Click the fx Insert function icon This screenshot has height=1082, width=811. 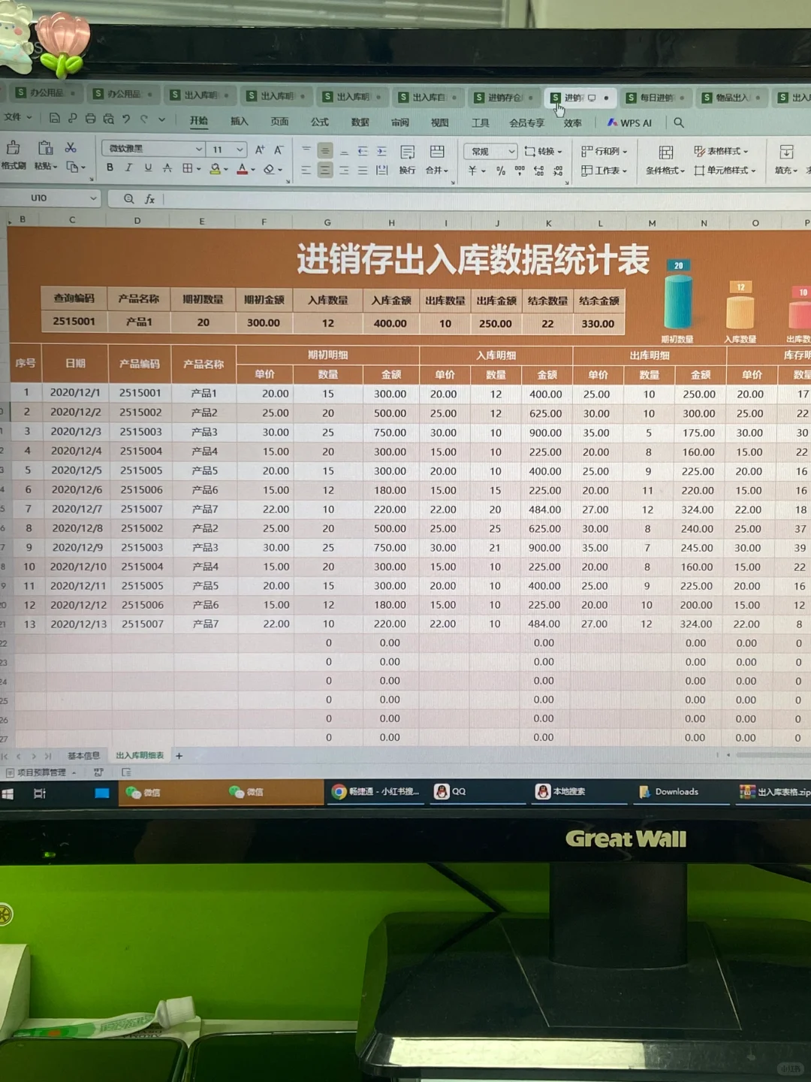click(x=149, y=198)
